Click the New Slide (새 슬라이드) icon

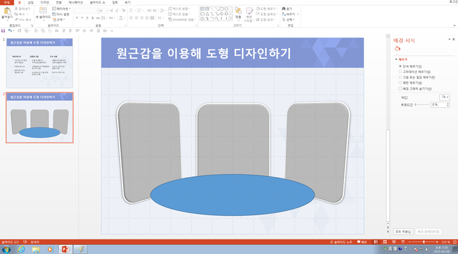(x=43, y=11)
